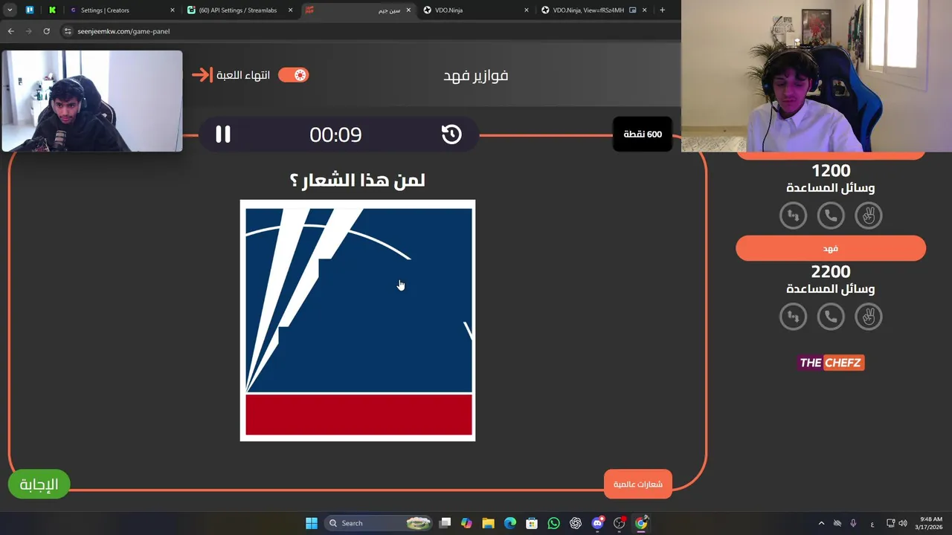952x535 pixels.
Task: Use the swap help icon under 2200
Action: (793, 317)
